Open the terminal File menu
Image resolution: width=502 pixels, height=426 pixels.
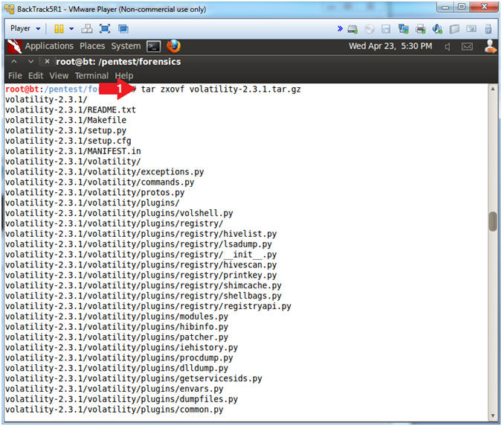pos(15,76)
